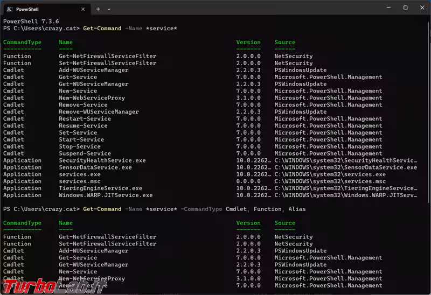
Task: Click the Suspend-Service cmdlet entry
Action: (85, 153)
